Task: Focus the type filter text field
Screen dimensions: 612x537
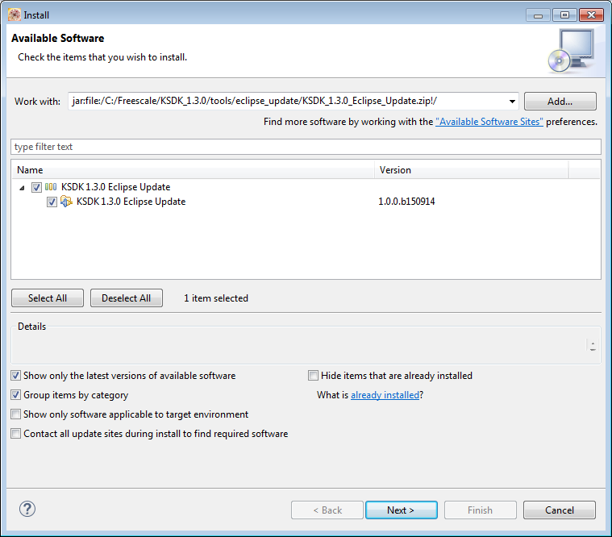Action: pos(306,147)
